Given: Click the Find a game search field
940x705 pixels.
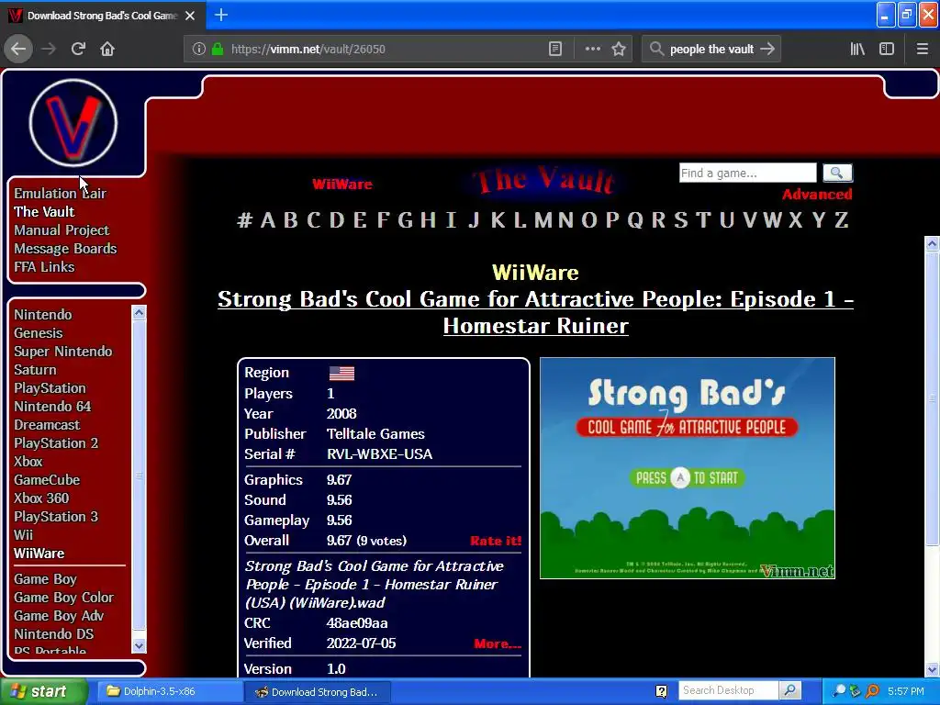Looking at the screenshot, I should [747, 173].
